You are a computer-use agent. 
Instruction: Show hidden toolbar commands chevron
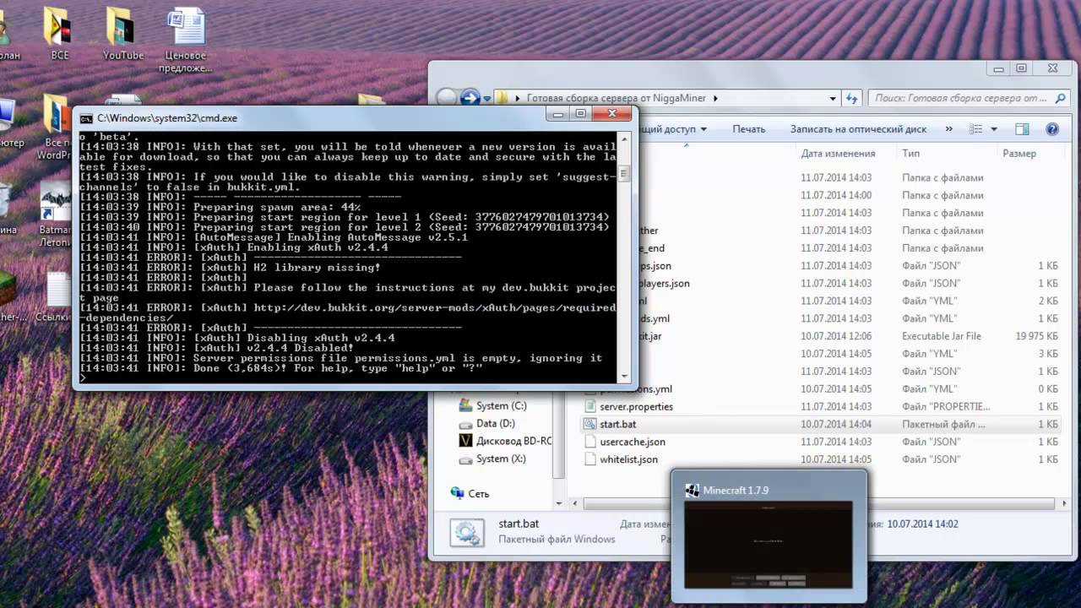point(948,129)
